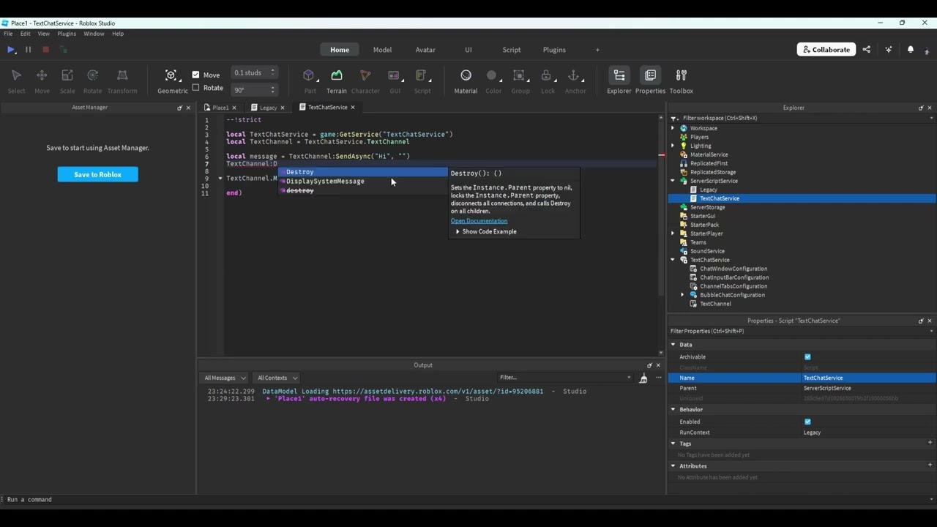Click the Save to Roblox button
Image resolution: width=937 pixels, height=527 pixels.
point(97,174)
